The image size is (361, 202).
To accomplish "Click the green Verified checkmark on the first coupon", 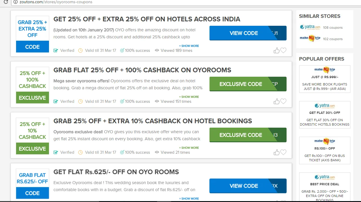I will pyautogui.click(x=56, y=50).
